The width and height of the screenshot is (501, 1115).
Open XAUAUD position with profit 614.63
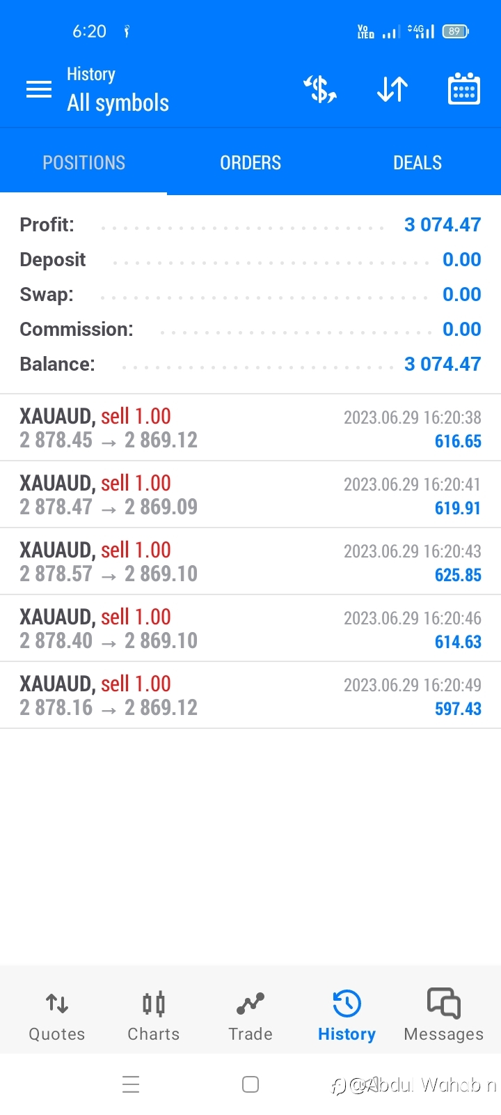(250, 629)
